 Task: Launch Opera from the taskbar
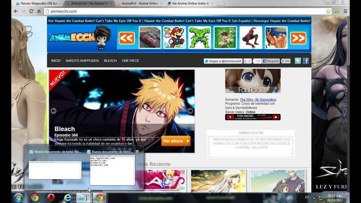(51, 198)
